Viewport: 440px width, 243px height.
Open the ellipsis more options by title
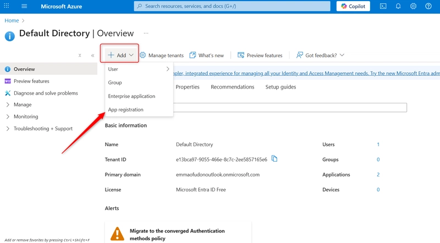point(146,33)
